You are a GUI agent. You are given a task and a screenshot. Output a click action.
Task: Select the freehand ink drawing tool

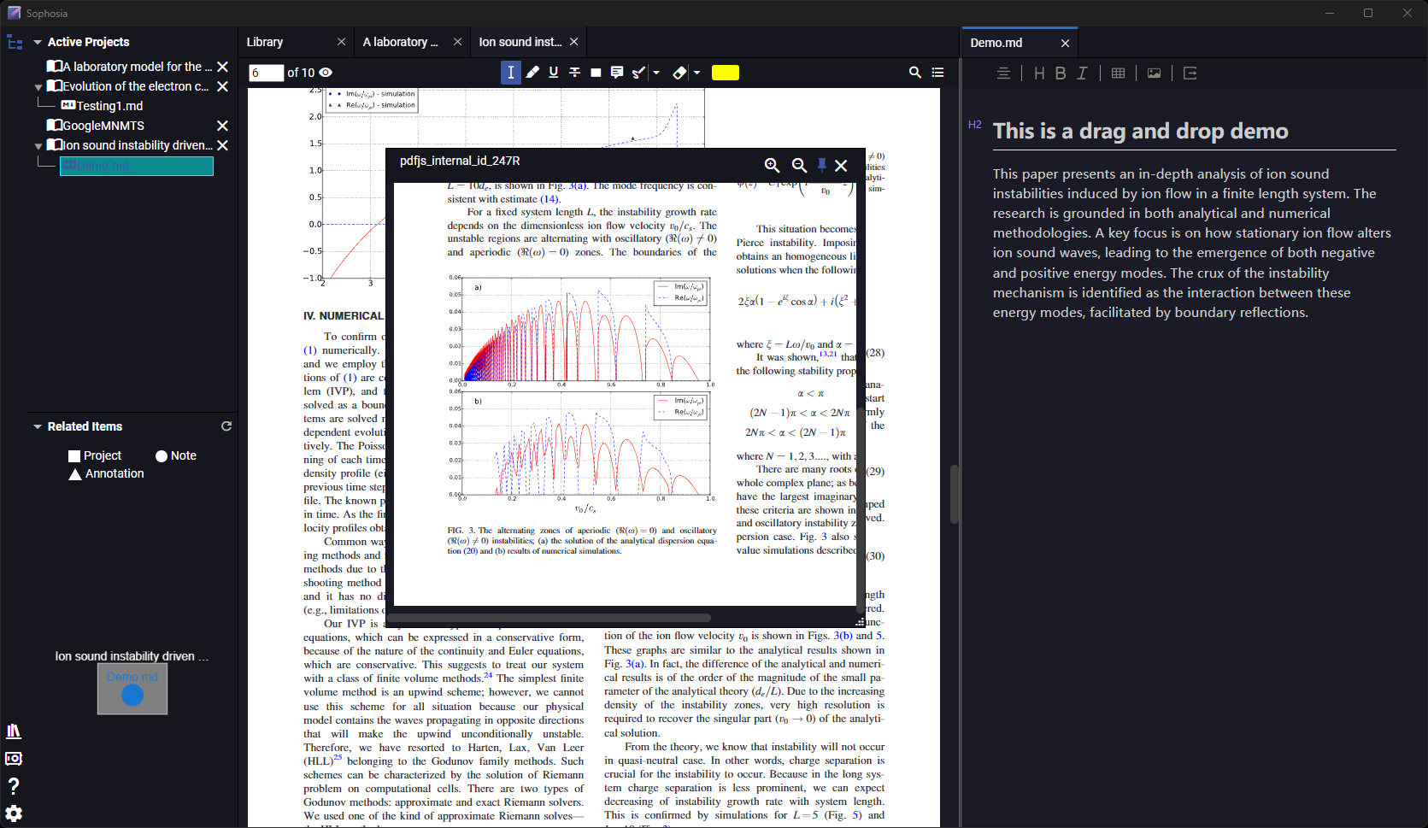638,73
